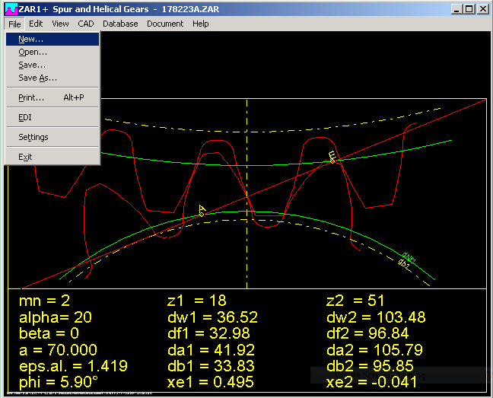493x398 pixels.
Task: Choose Save As... from File menu
Action: point(52,78)
